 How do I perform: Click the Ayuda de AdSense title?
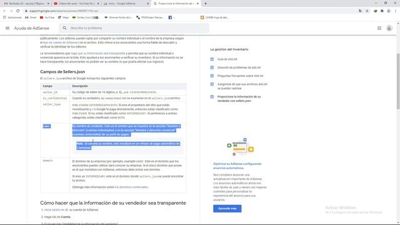pos(31,28)
